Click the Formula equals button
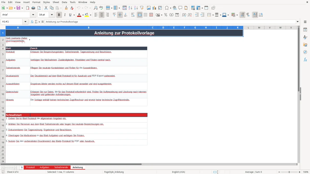 pos(43,22)
